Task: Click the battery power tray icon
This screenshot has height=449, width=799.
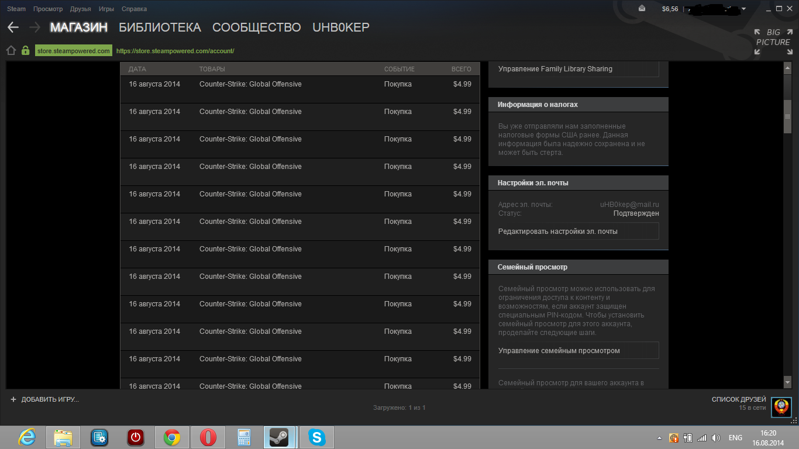Action: [688, 438]
